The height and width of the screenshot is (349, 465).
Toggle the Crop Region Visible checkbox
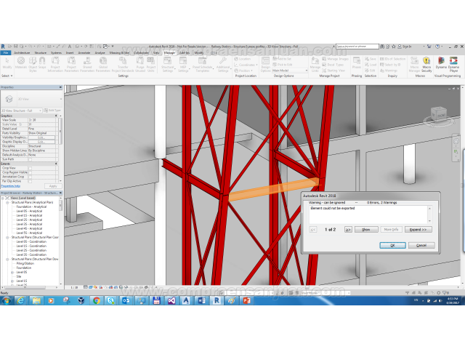coord(30,172)
